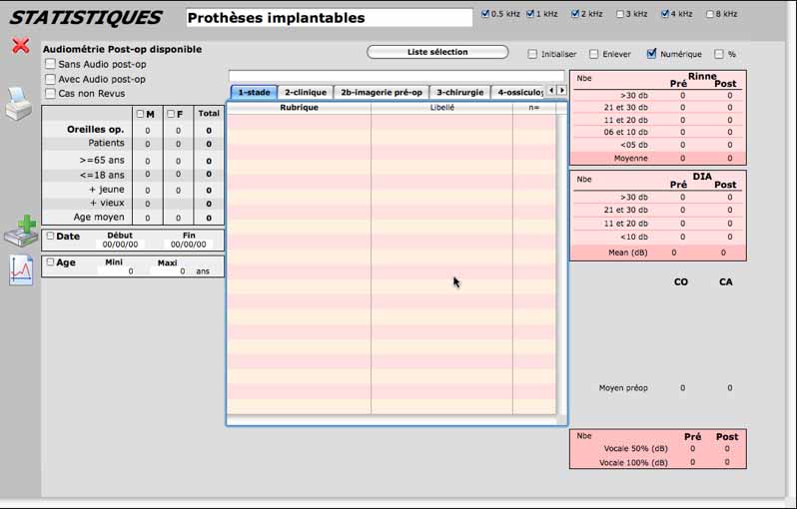Click the CA column label
This screenshot has height=509, width=797.
click(x=726, y=281)
